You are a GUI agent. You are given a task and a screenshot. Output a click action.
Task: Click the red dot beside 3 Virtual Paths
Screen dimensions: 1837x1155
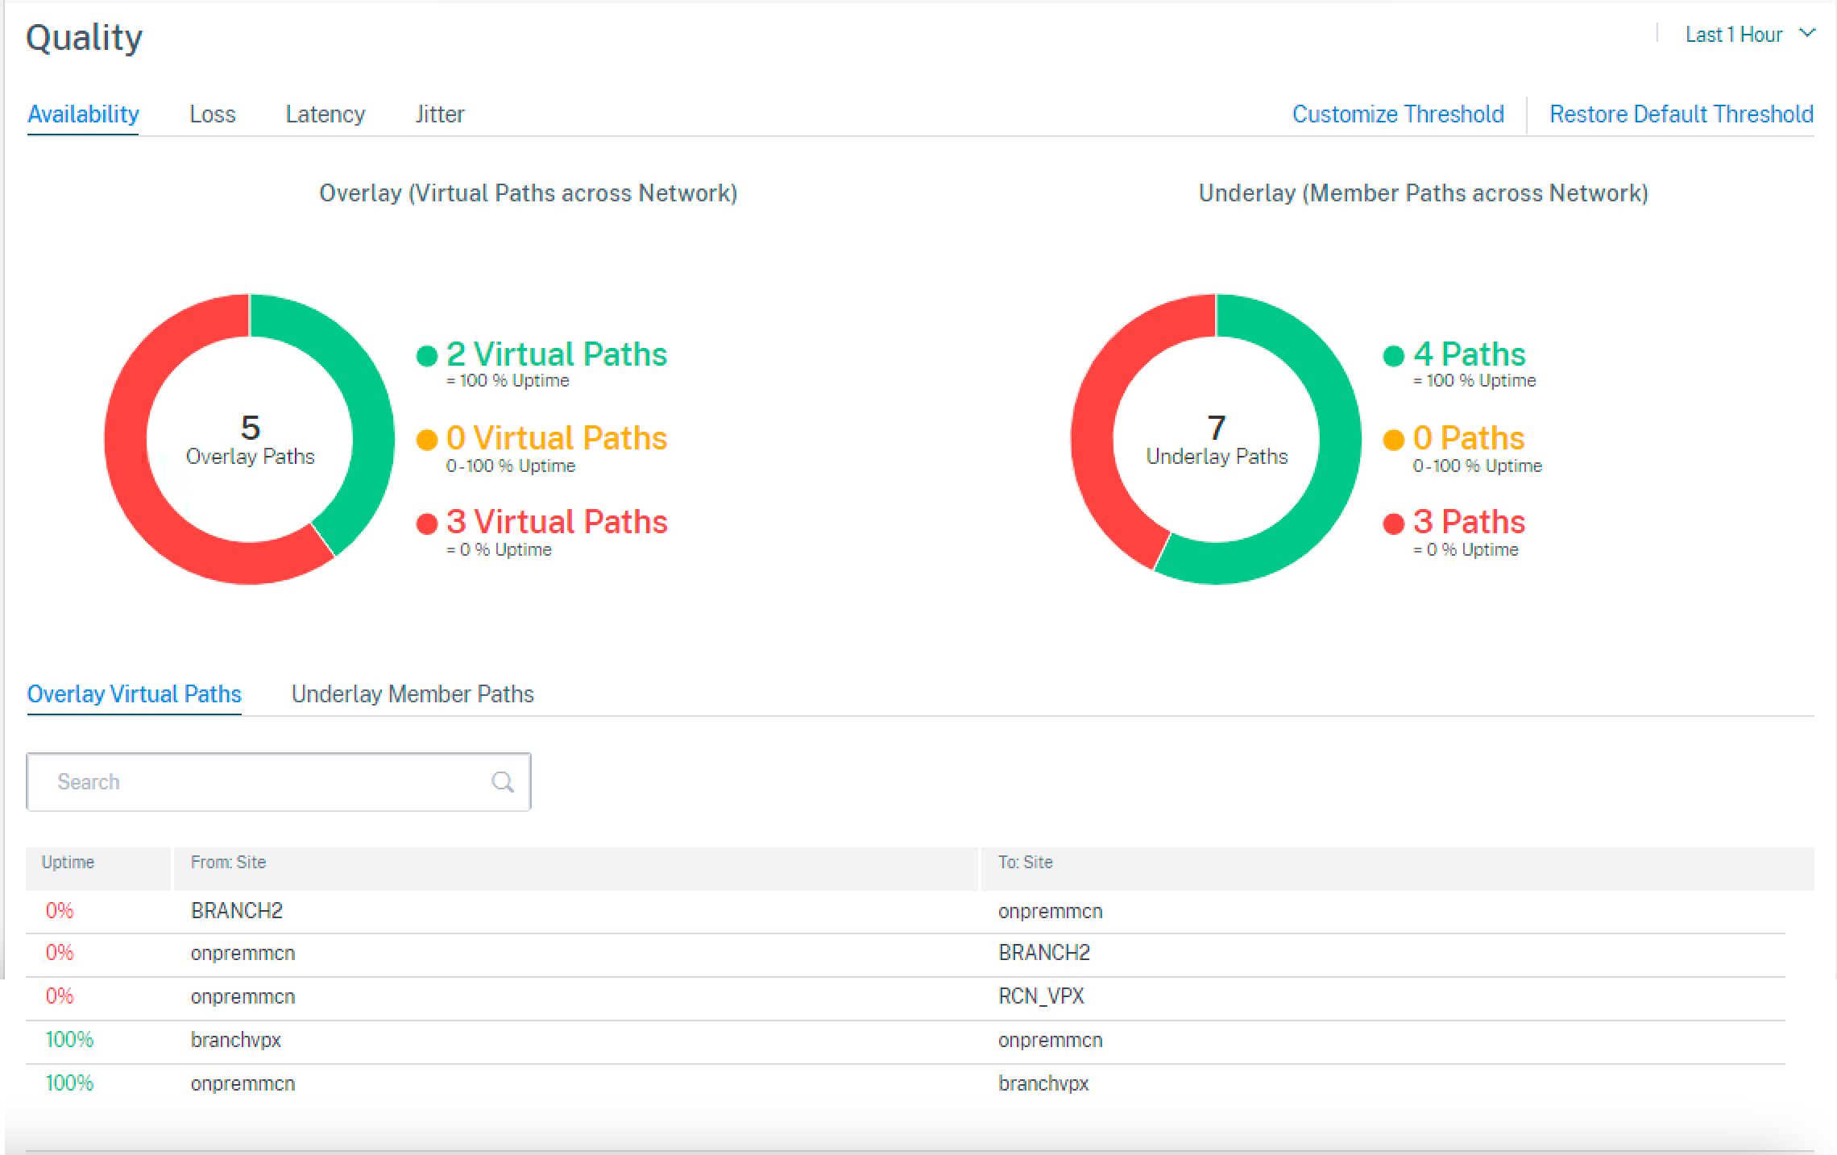tap(427, 524)
